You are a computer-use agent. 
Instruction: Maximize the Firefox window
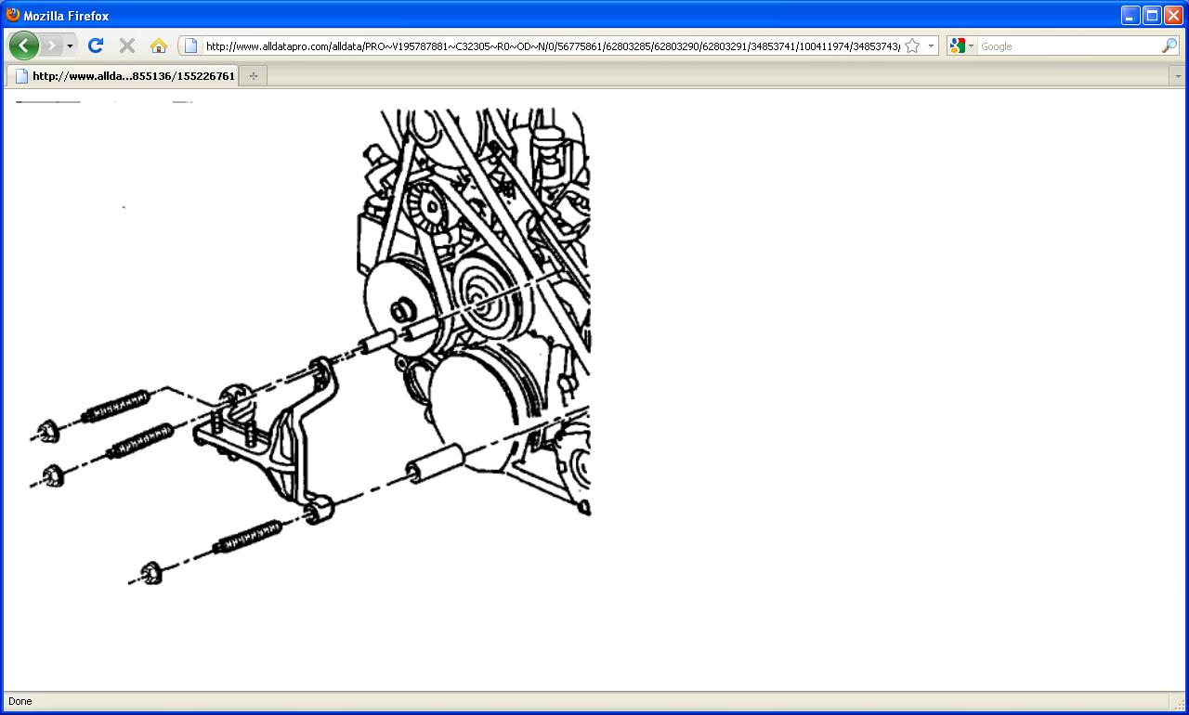(1152, 15)
